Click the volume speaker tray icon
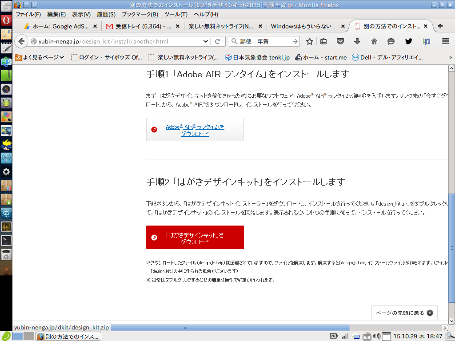 pyautogui.click(x=376, y=337)
